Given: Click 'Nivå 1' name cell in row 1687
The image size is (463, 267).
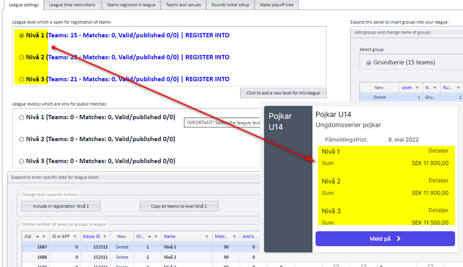Looking at the screenshot, I should (186, 247).
